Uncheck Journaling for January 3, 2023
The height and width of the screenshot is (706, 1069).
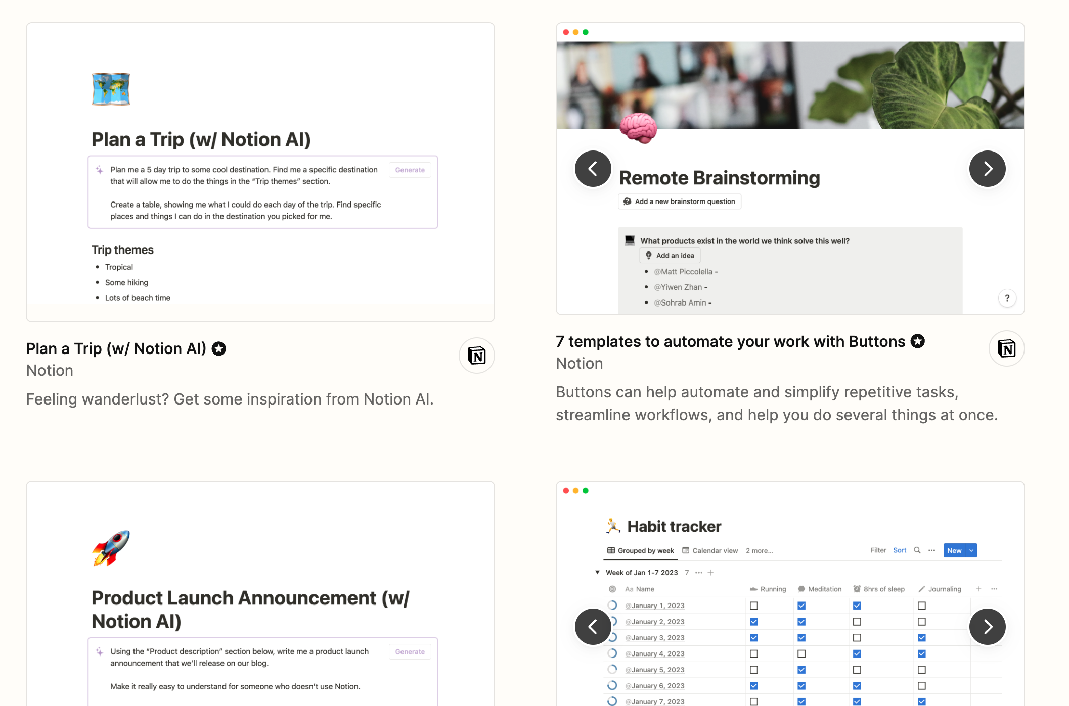[922, 638]
